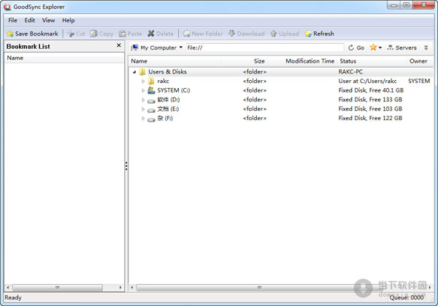438x306 pixels.
Task: Open the dropdown arrow beside the star
Action: click(380, 47)
